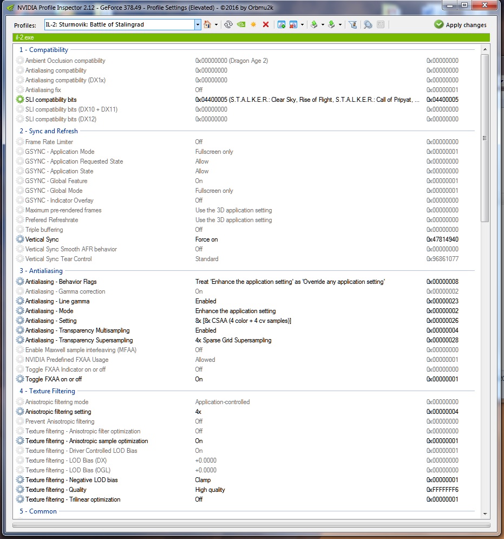Click the Vertical Sync 'Force on' value
This screenshot has height=539, width=504.
pos(206,239)
